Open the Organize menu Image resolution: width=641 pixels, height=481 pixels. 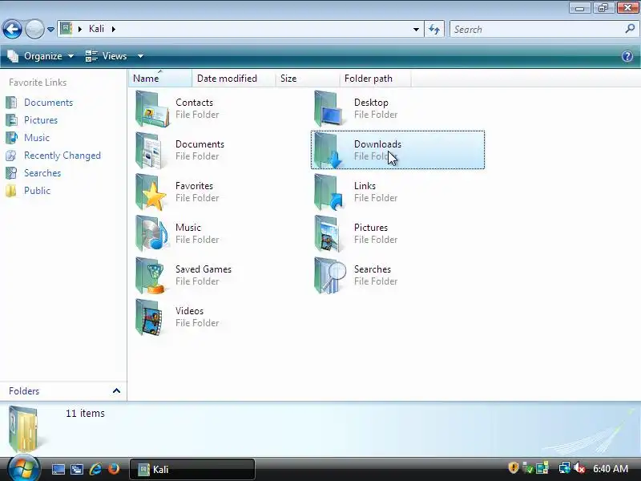pyautogui.click(x=41, y=56)
